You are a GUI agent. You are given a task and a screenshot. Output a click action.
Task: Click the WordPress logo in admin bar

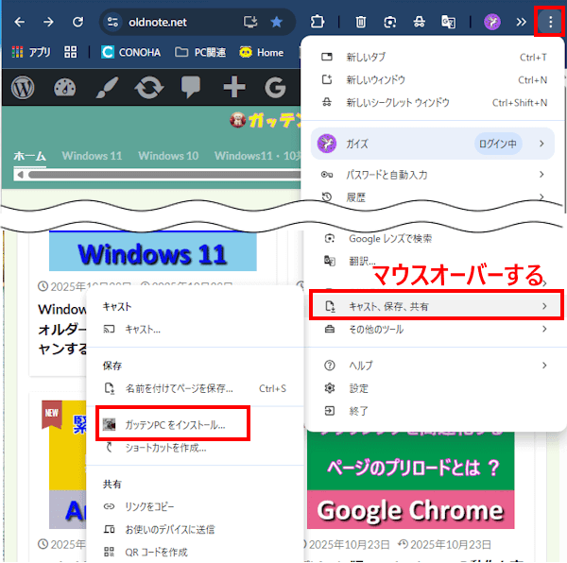[23, 88]
